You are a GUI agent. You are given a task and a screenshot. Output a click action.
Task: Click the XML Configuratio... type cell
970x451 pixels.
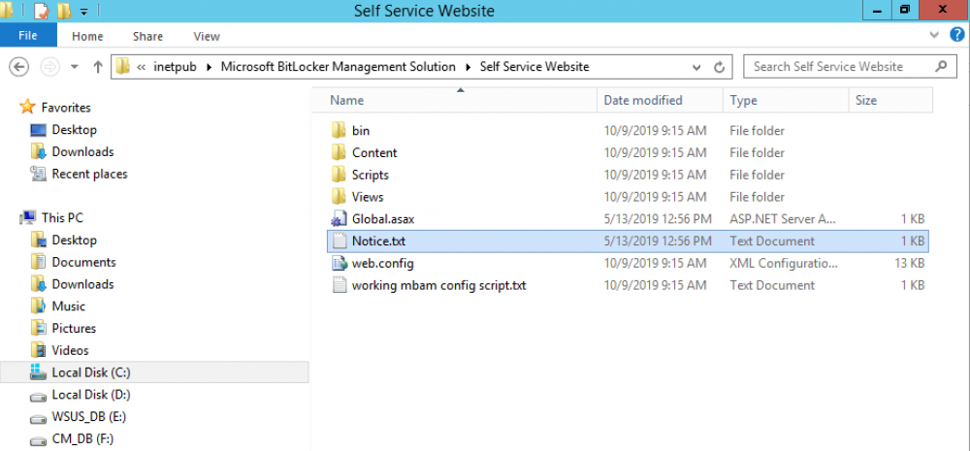784,264
